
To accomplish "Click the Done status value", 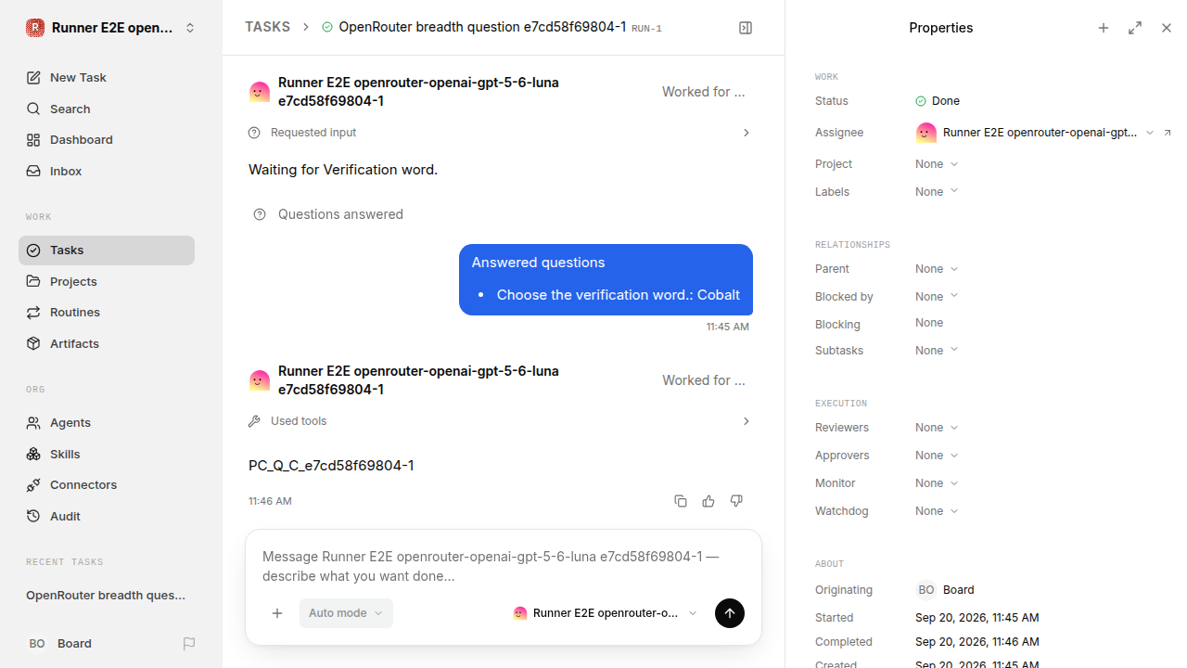I will coord(938,101).
